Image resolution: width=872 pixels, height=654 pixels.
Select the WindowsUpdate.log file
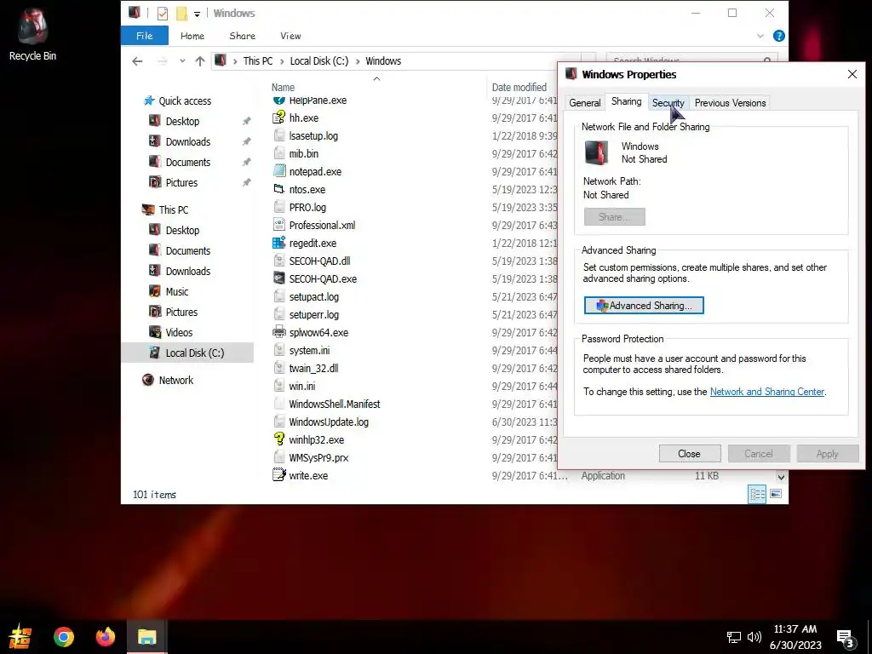pyautogui.click(x=329, y=422)
